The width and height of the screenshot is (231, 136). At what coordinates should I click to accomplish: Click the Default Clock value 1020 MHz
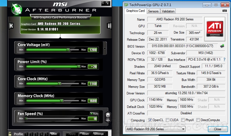pos(156,106)
